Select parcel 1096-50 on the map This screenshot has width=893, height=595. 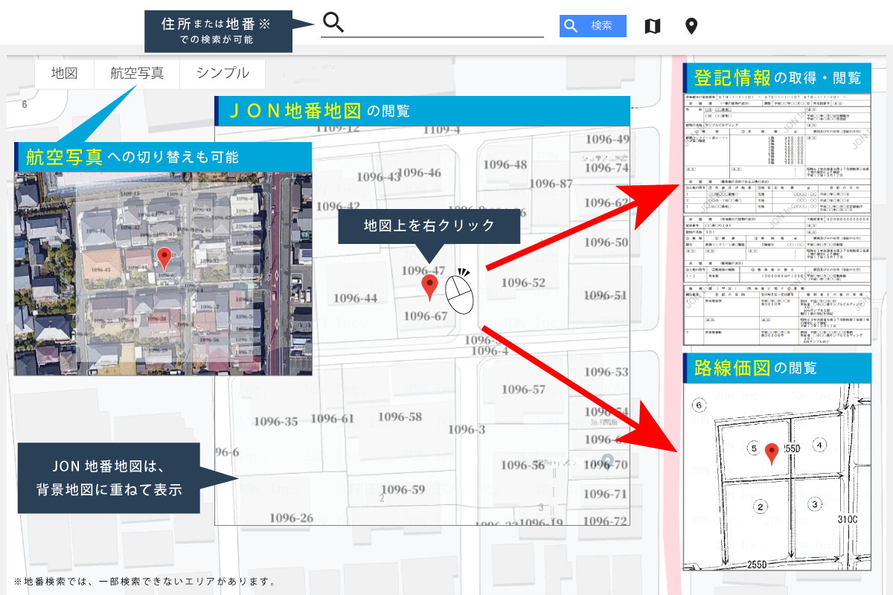[x=606, y=242]
